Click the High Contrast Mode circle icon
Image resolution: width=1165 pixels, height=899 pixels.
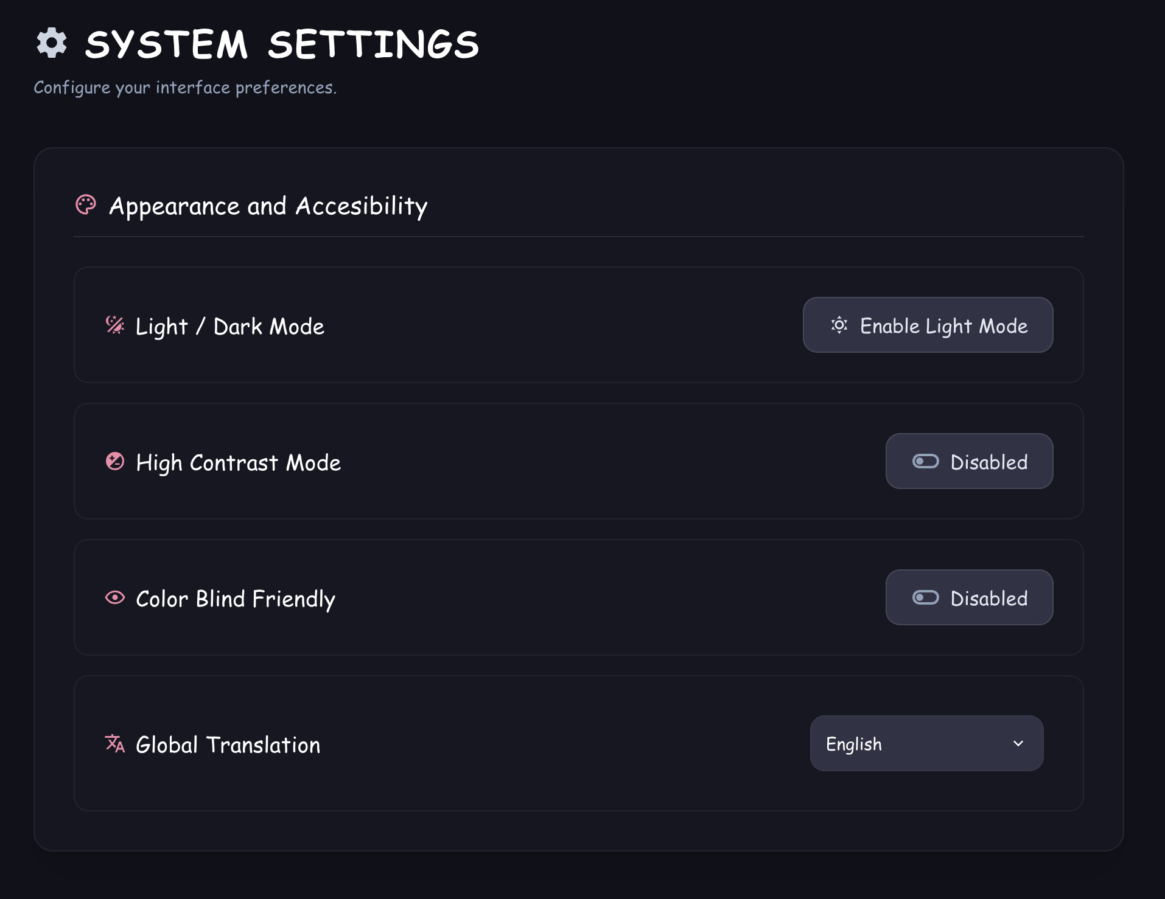[x=115, y=462]
